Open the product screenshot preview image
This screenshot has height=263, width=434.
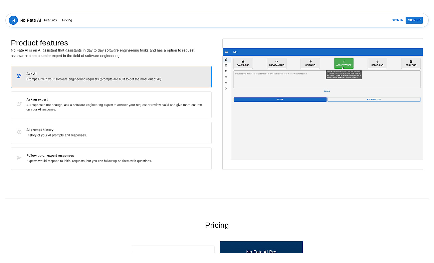pyautogui.click(x=323, y=104)
